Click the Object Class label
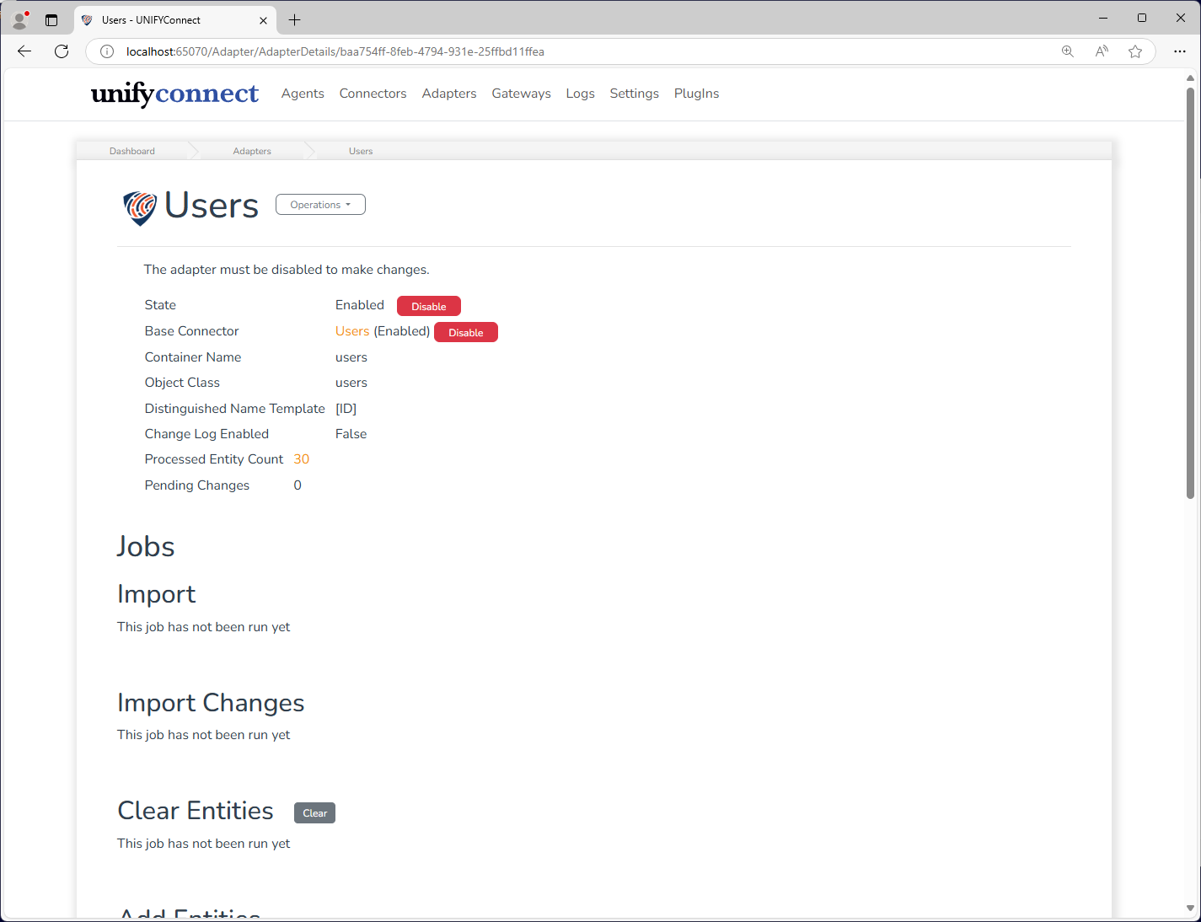The width and height of the screenshot is (1201, 922). (x=182, y=383)
